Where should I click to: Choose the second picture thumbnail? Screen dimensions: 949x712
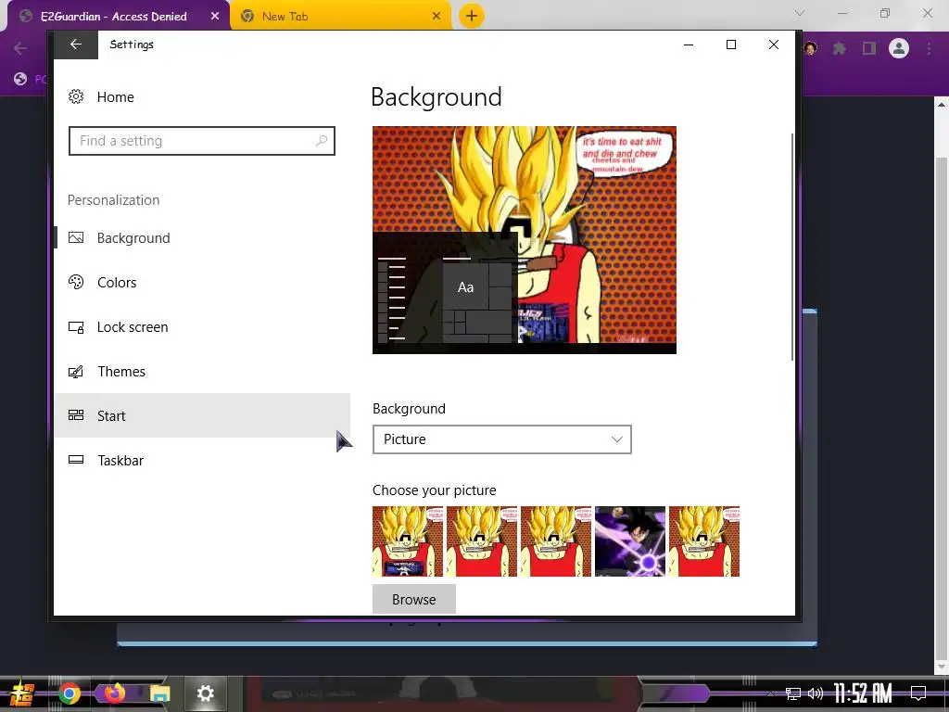(x=482, y=541)
